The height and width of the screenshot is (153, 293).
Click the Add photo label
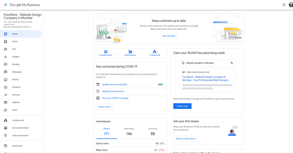point(130,55)
